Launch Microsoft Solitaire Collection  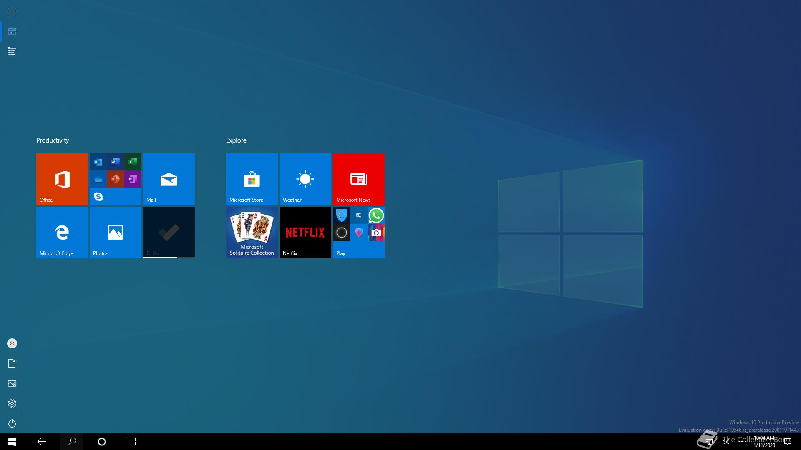252,232
